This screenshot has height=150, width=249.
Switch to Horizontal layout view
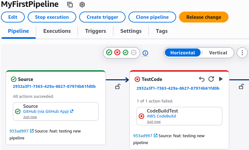[x=183, y=52]
